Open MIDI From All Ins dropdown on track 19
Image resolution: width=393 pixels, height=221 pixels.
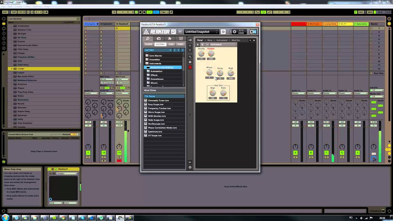[123, 79]
